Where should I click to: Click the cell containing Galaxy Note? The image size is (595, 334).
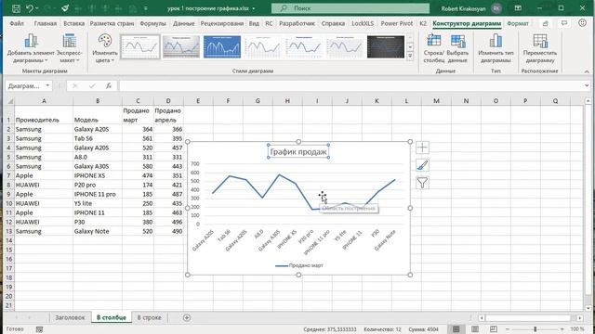(x=98, y=231)
